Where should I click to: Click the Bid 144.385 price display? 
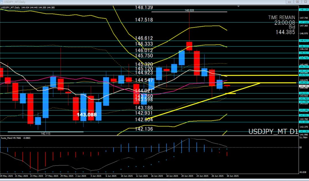(285, 30)
